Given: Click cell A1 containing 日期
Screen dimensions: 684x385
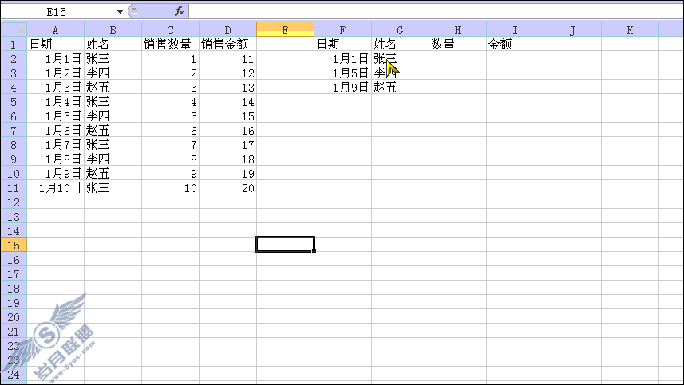Looking at the screenshot, I should [55, 44].
